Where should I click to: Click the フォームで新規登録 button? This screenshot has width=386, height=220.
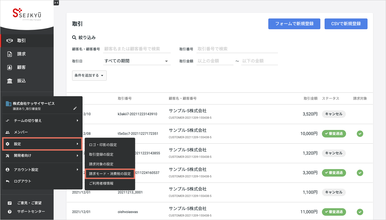(294, 24)
